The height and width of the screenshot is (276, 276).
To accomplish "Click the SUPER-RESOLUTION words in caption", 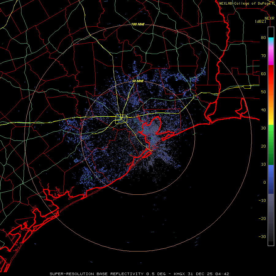I will coord(72,274).
